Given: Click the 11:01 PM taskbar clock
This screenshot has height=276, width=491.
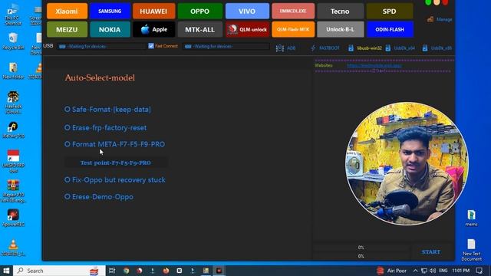Looking at the screenshot, I should [x=460, y=271].
